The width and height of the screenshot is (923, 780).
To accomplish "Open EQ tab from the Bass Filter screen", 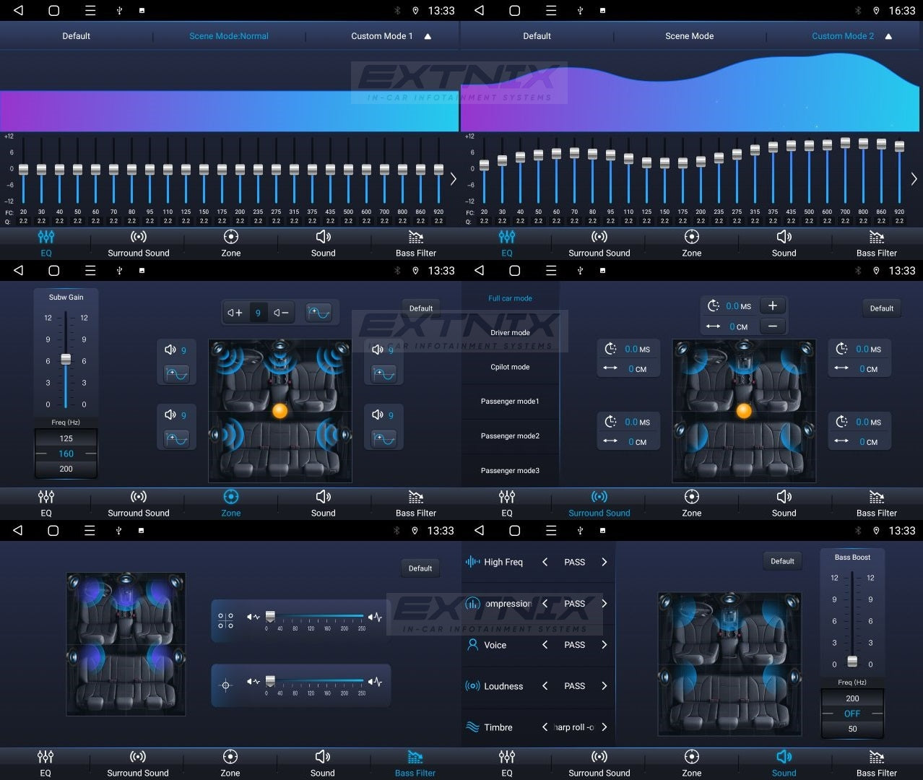I will [45, 763].
